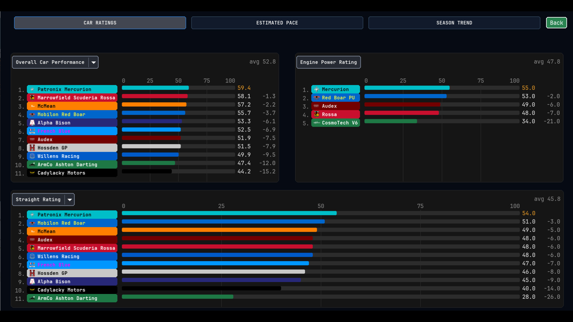Switch to the Estimated Pace tab

277,23
